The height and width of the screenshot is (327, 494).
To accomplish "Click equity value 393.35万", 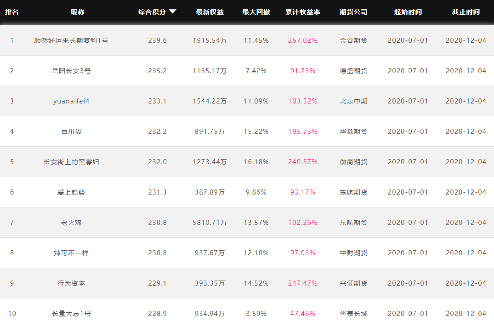I will click(x=210, y=283).
